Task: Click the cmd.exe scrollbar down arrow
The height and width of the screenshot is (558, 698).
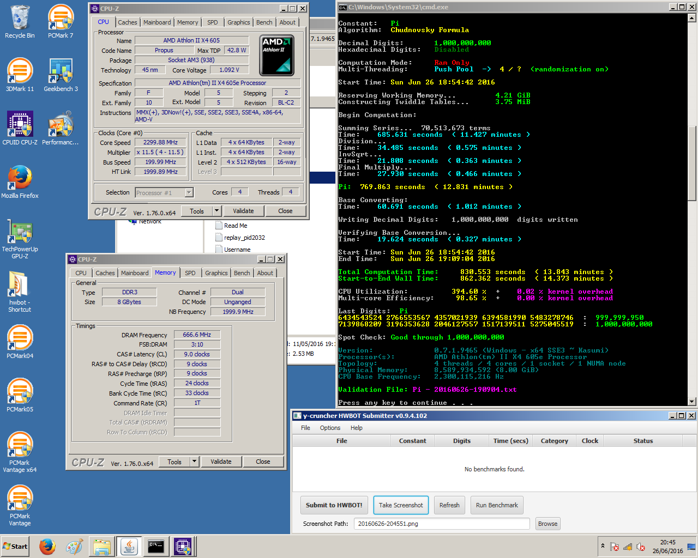Action: 692,402
